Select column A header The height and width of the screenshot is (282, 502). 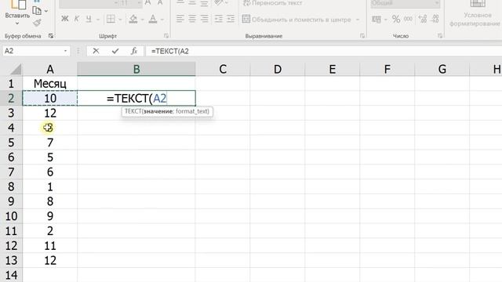click(x=50, y=69)
